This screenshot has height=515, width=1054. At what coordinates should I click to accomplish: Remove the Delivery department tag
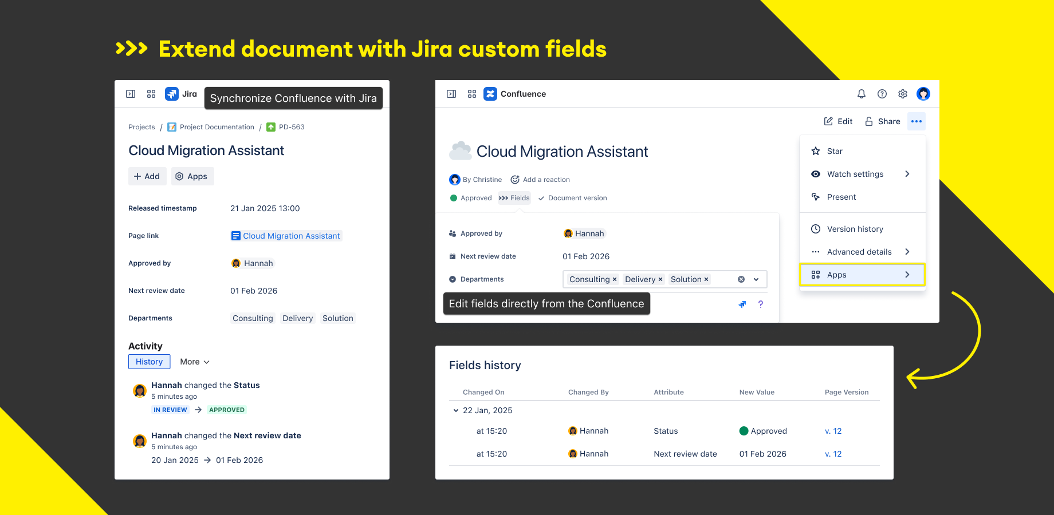tap(660, 279)
